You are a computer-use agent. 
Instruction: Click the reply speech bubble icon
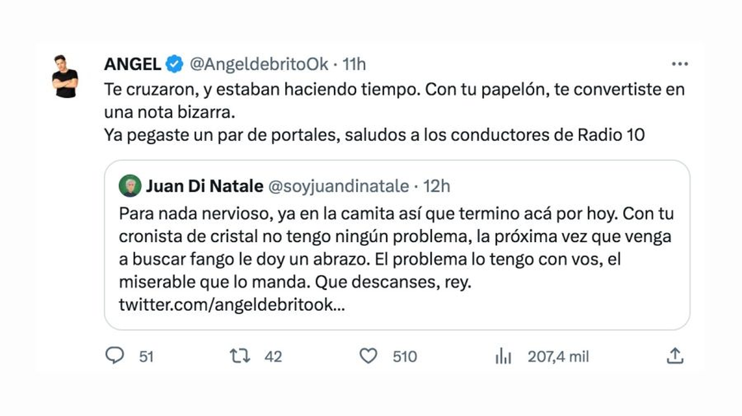[x=116, y=355]
